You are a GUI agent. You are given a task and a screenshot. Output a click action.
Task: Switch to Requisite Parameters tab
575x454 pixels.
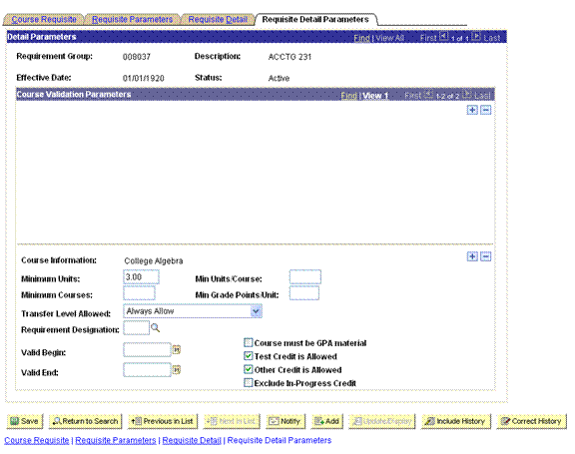133,19
